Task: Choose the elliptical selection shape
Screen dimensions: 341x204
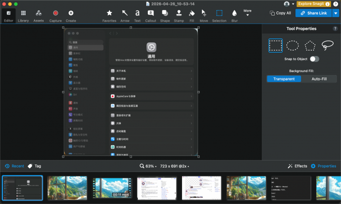Action: tap(292, 45)
